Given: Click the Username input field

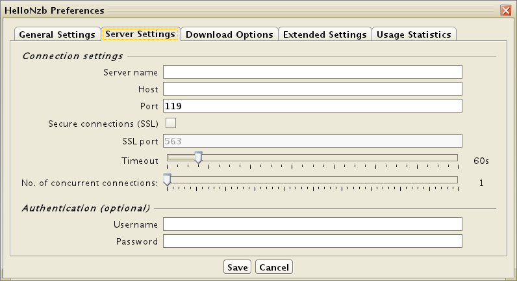Looking at the screenshot, I should pyautogui.click(x=312, y=224).
